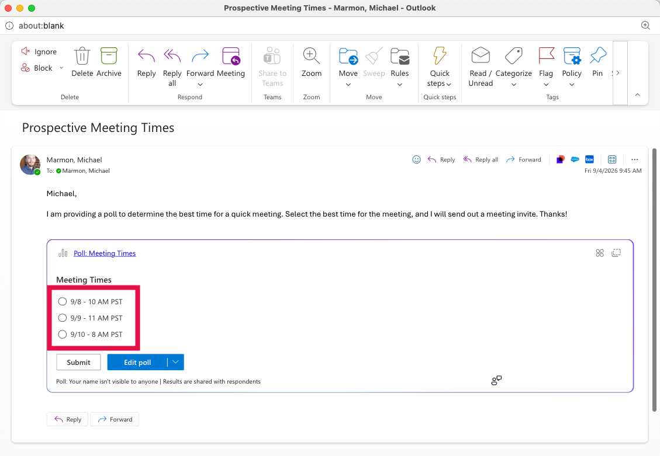Viewport: 660px width, 456px height.
Task: Expand the Flag dropdown chevron
Action: coord(546,85)
